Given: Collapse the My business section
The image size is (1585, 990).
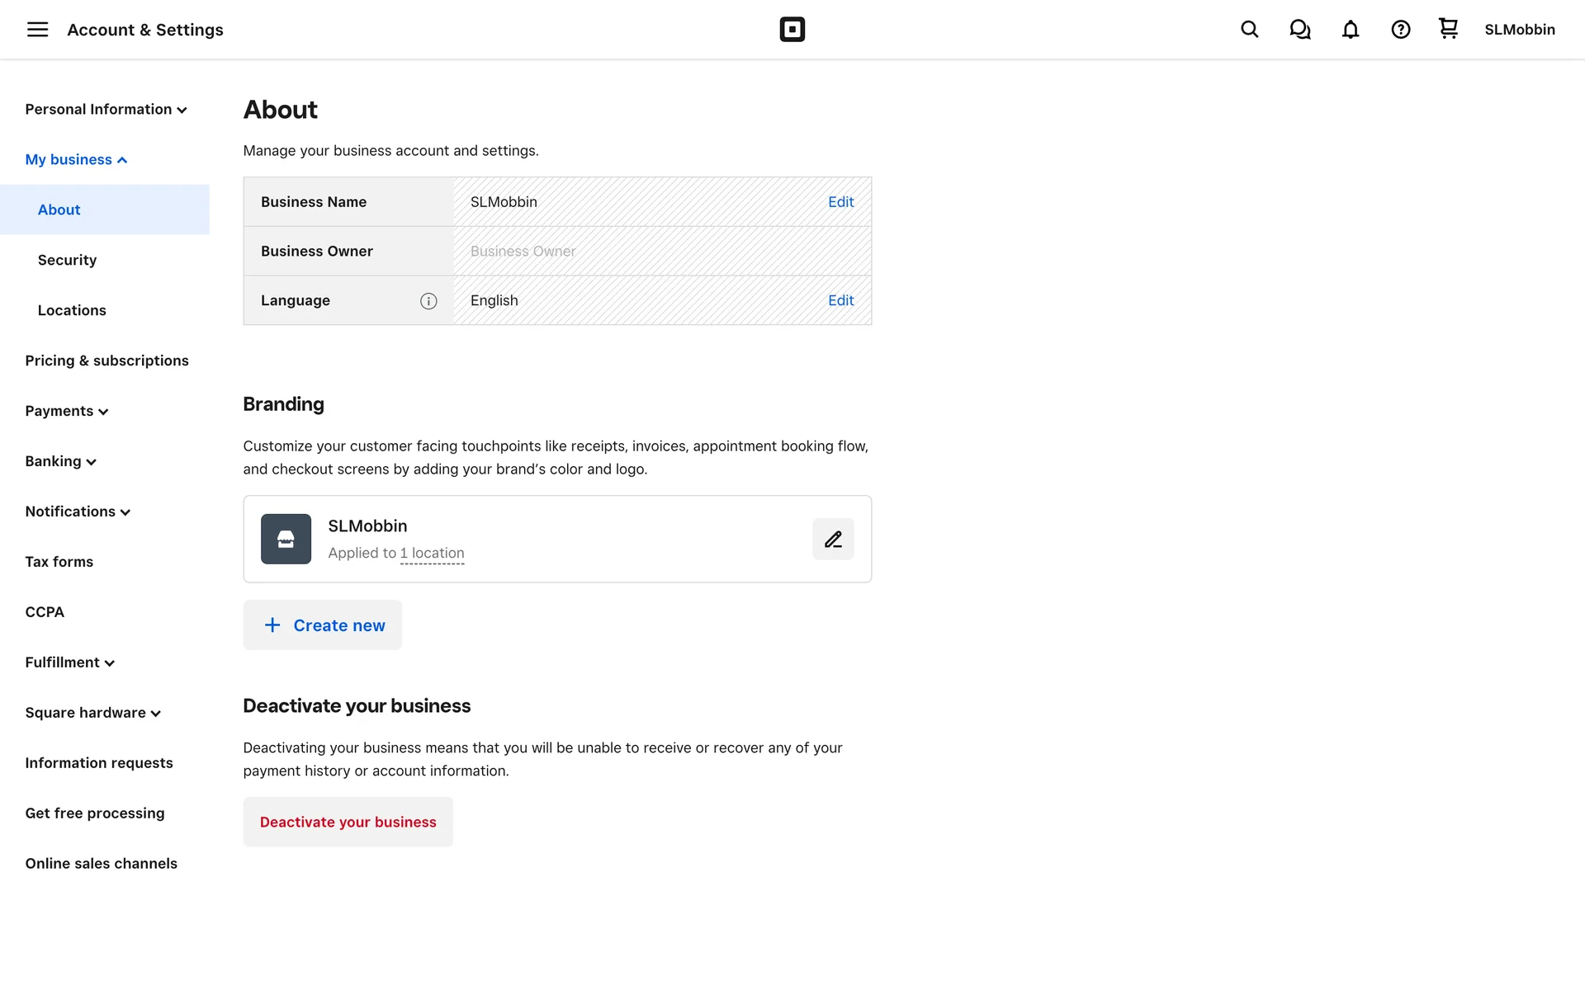Looking at the screenshot, I should 76,160.
